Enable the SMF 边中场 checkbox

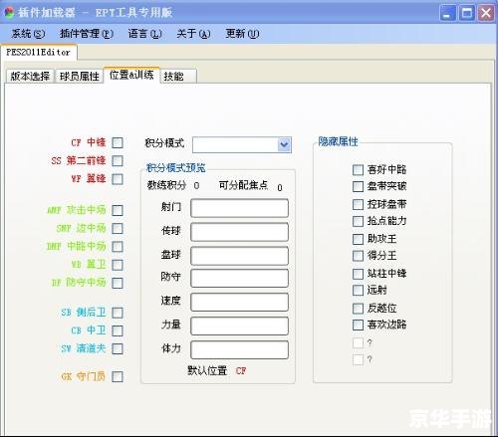[118, 228]
